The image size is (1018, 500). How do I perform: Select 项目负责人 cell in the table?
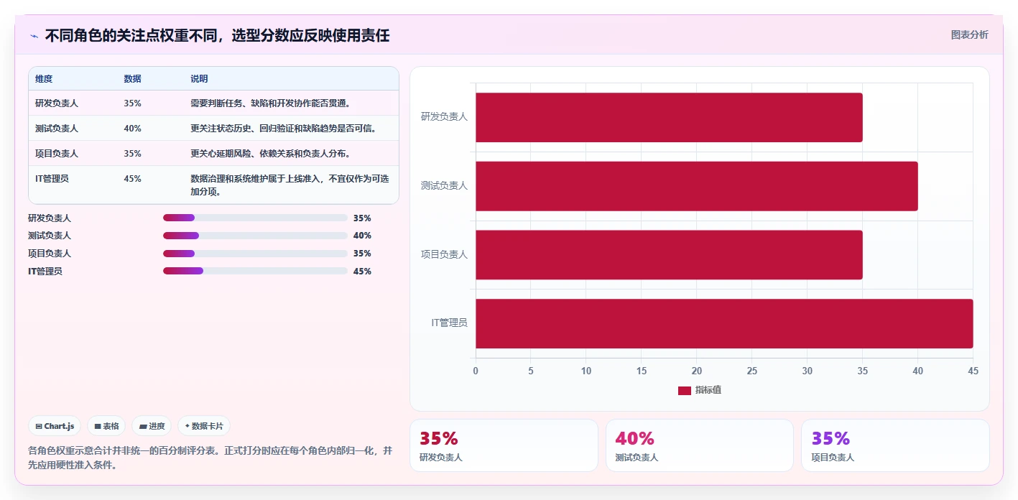[x=57, y=154]
